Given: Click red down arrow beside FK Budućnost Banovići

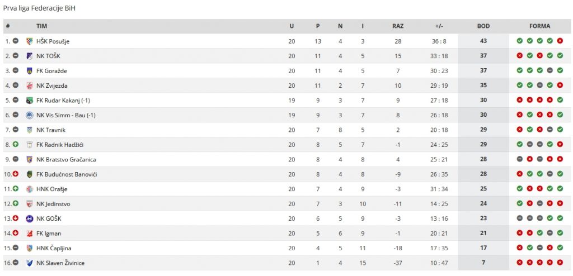Looking at the screenshot, I should 15,174.
